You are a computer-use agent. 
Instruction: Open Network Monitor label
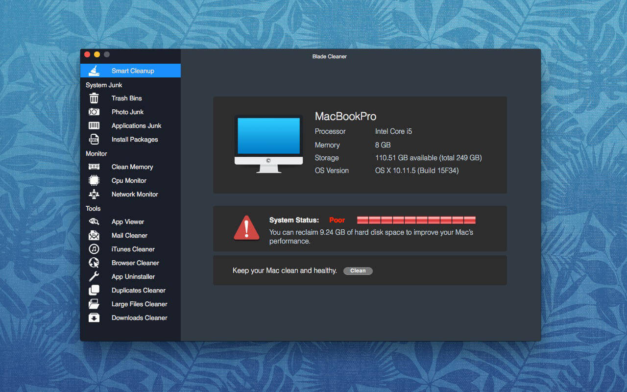(x=135, y=194)
